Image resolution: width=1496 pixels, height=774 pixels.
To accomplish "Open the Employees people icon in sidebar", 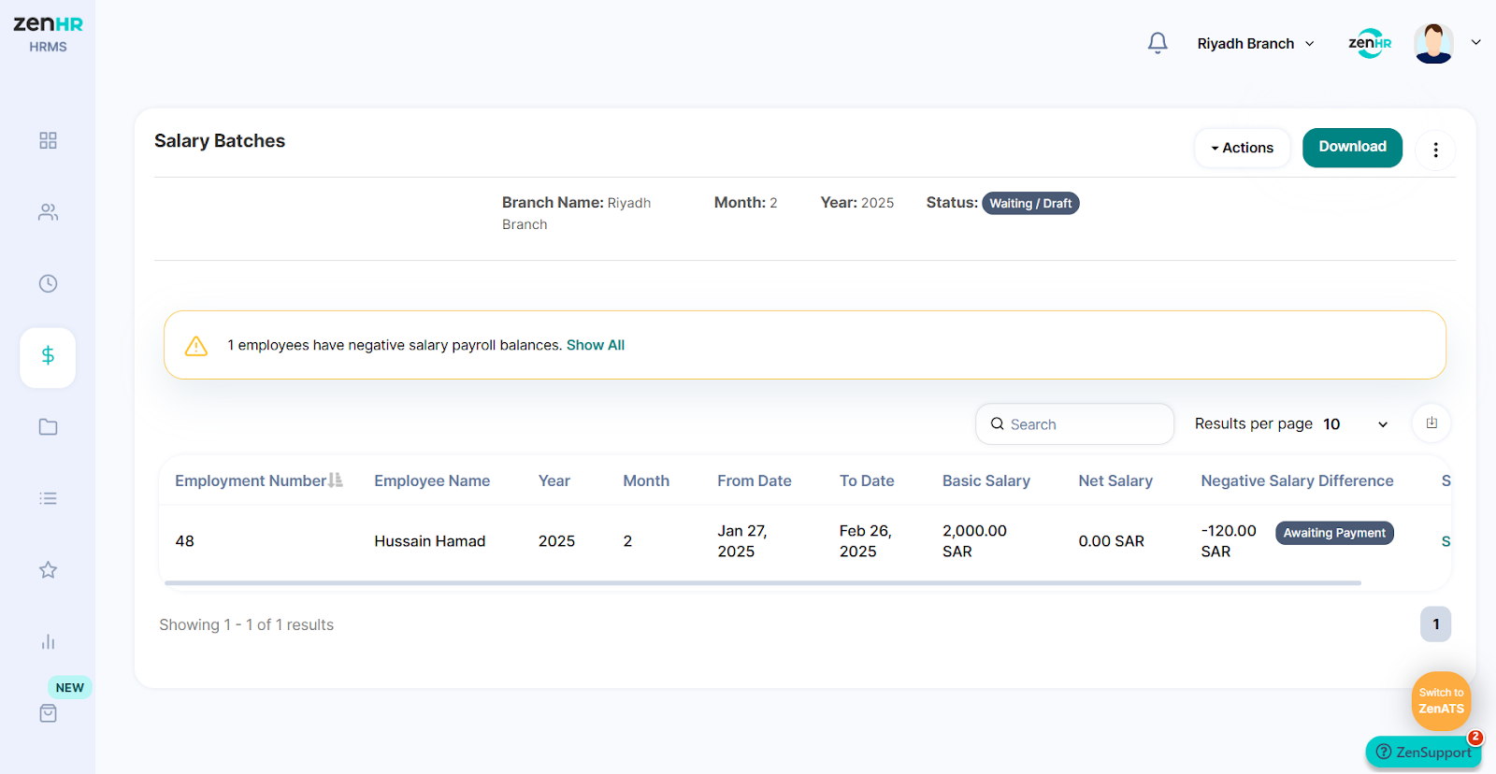I will 48,212.
